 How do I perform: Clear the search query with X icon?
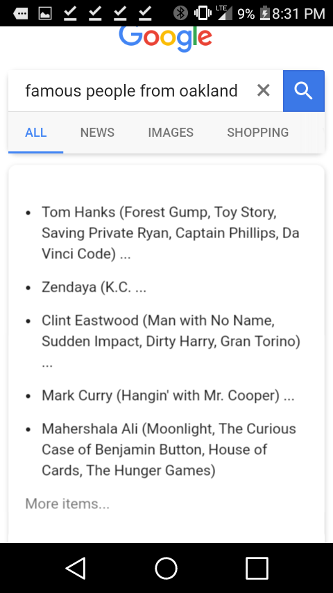pos(264,90)
